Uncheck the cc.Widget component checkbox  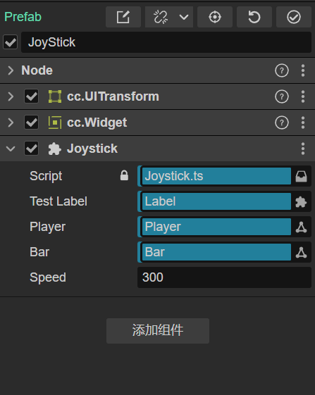tap(31, 123)
